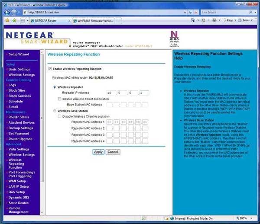The width and height of the screenshot is (260, 224).
Task: Click the URL address bar field
Action: click(104, 12)
